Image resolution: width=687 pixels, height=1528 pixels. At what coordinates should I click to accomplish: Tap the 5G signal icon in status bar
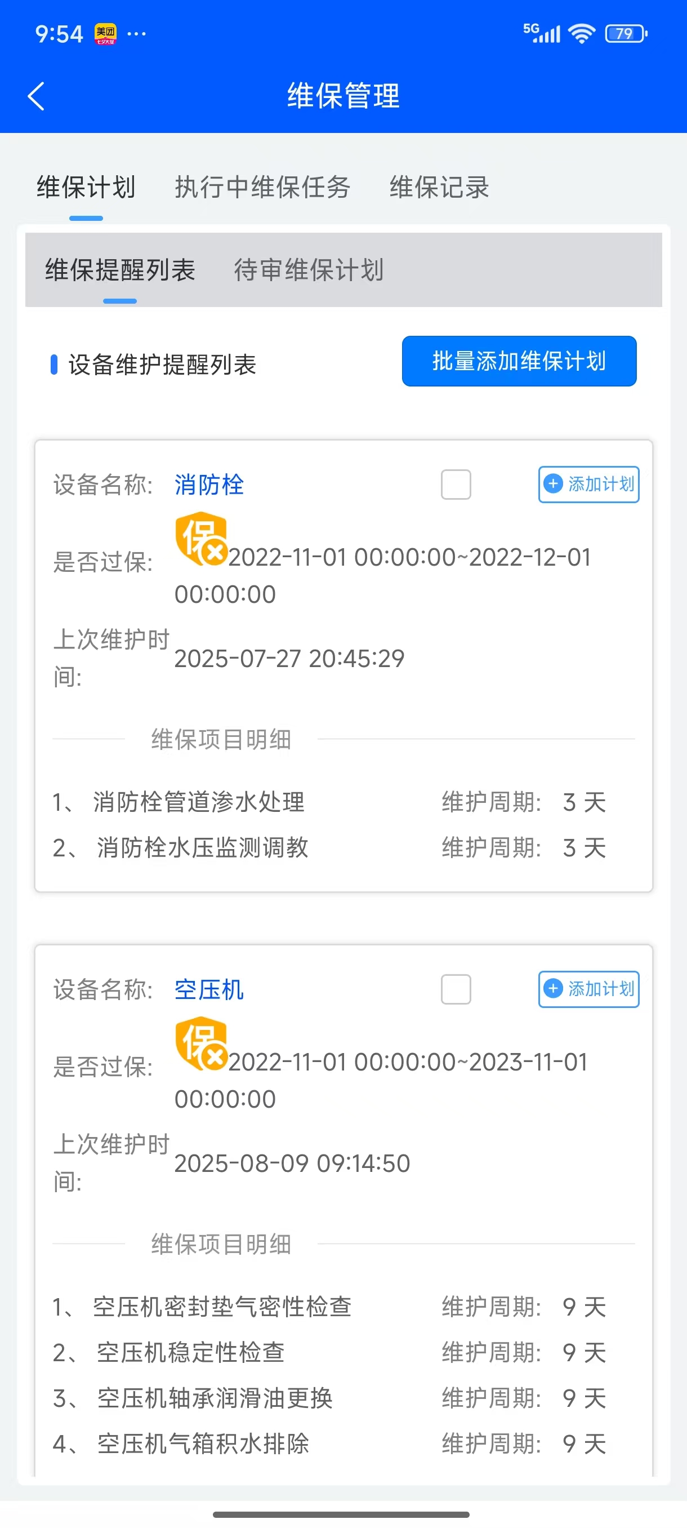coord(541,33)
